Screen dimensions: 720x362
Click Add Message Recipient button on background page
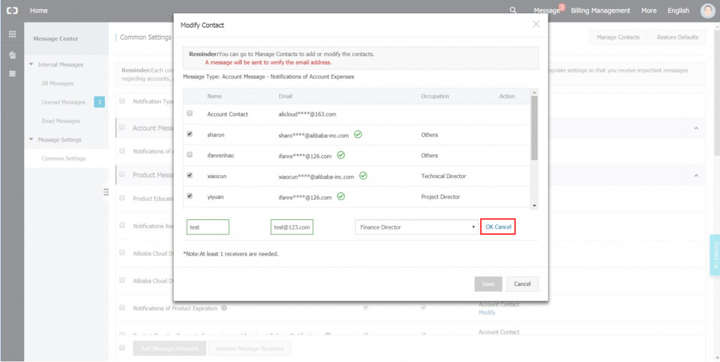(x=169, y=348)
